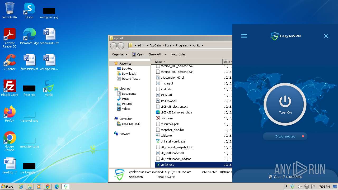Viewport: 338px width, 190px height.
Task: Launch the vpnkit desktop shortcut
Action: 49,88
